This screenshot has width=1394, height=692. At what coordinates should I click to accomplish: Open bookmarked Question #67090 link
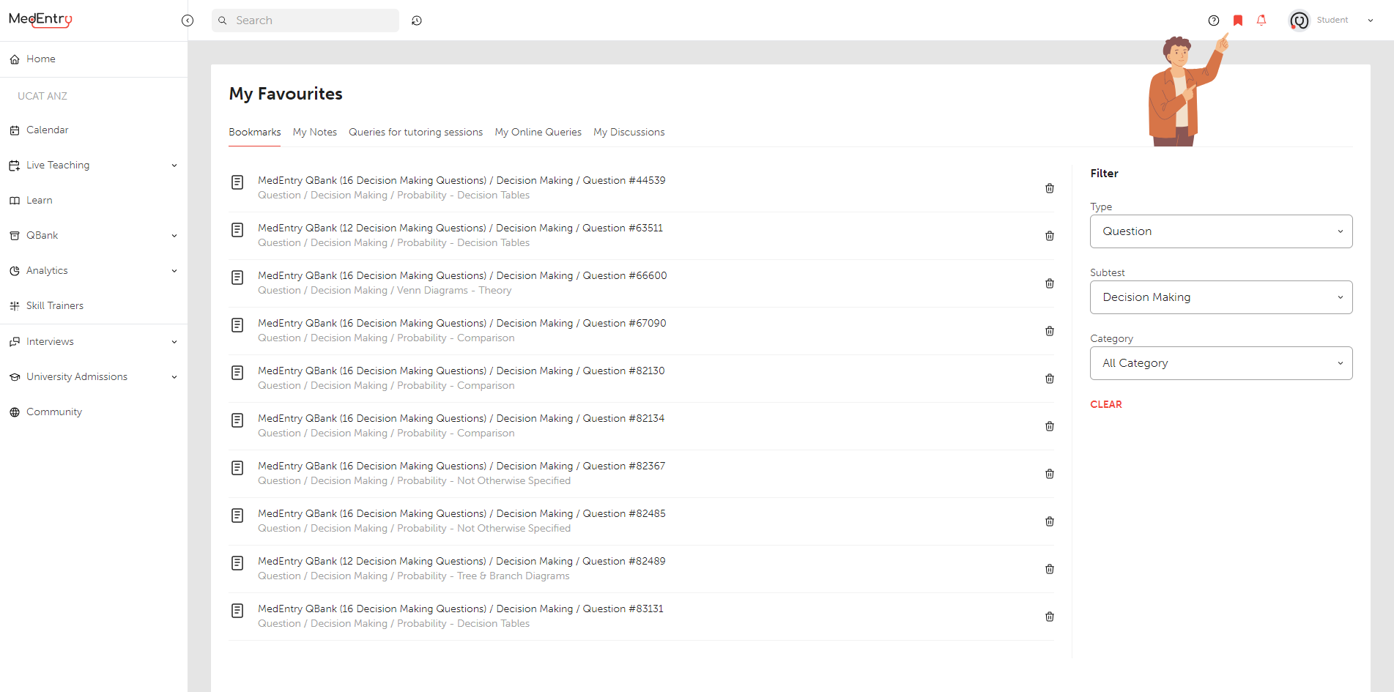click(x=462, y=323)
